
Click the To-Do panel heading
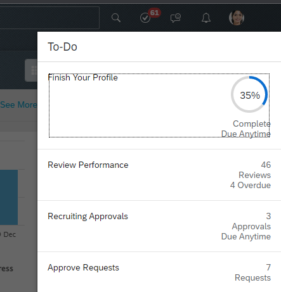tap(62, 47)
